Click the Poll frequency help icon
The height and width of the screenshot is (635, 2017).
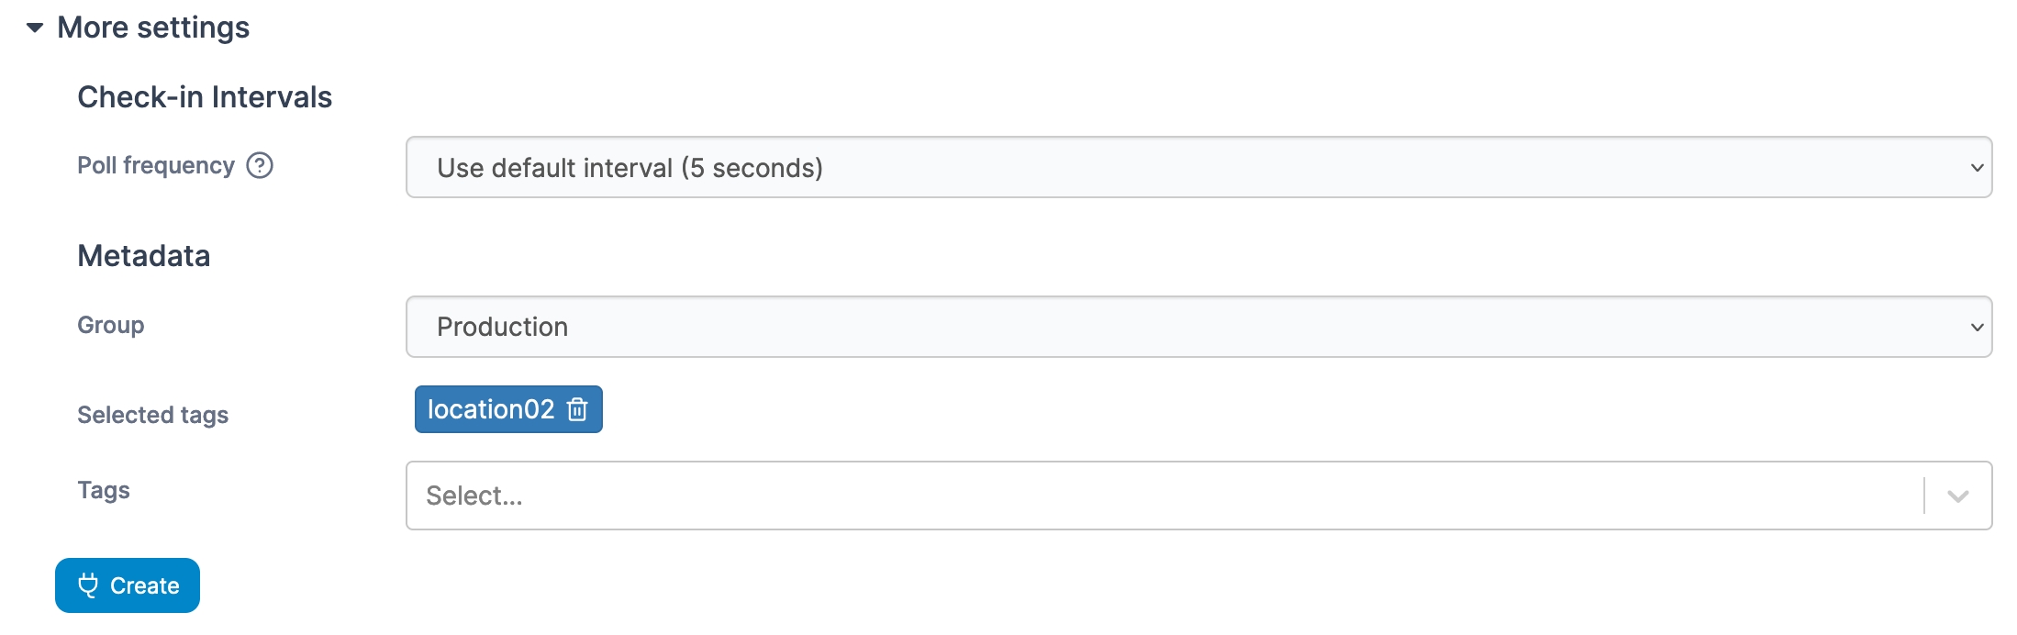[260, 165]
